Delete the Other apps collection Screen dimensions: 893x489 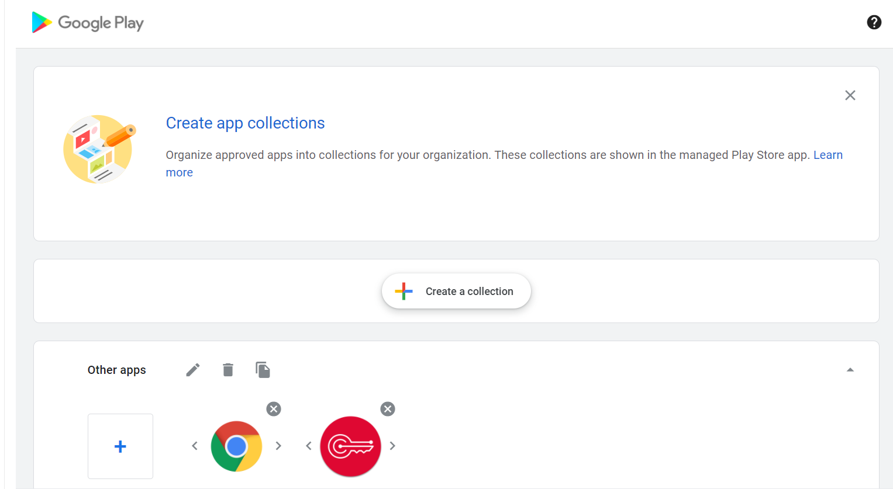click(x=228, y=370)
